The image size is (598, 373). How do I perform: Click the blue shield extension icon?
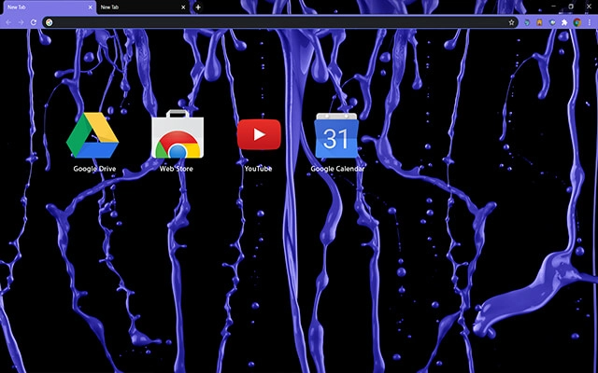[x=552, y=22]
